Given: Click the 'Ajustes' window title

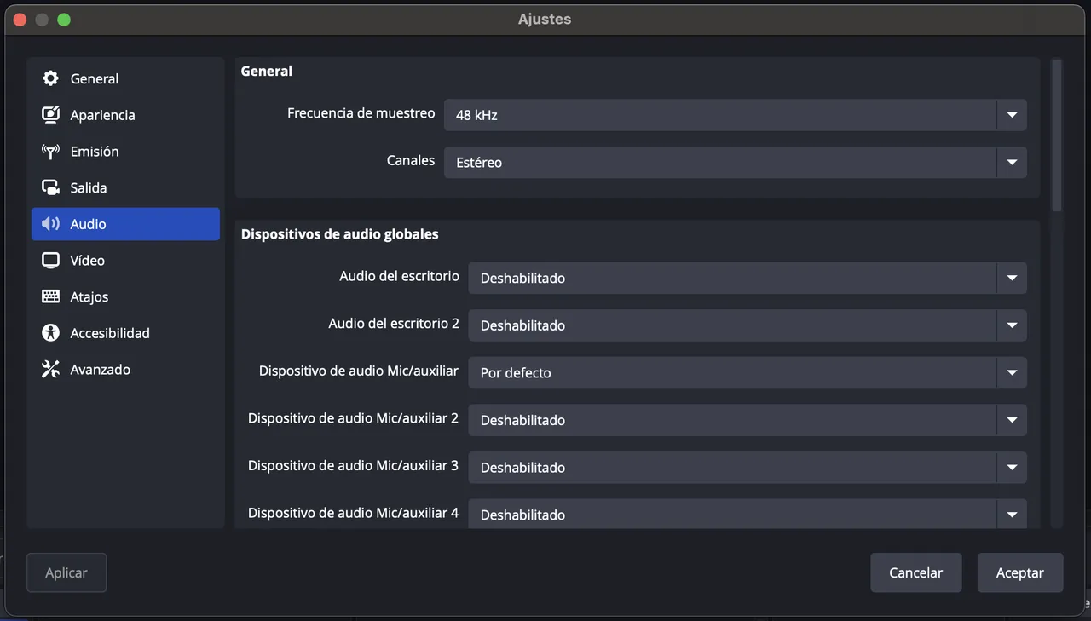Looking at the screenshot, I should [x=545, y=19].
